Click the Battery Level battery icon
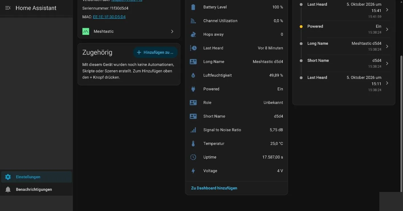 point(193,7)
